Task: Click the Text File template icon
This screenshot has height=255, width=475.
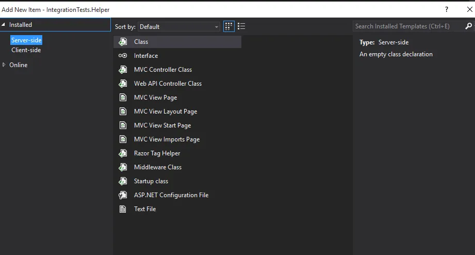Action: [123, 209]
